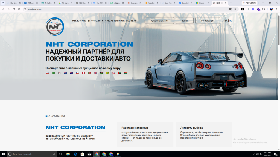The height and width of the screenshot is (157, 280).
Task: Open Microsoft Edge from the taskbar
Action: point(75,154)
